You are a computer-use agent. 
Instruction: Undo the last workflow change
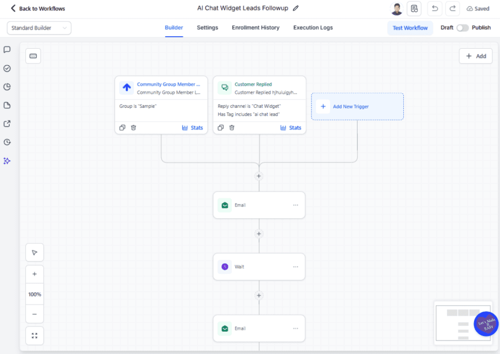[x=435, y=8]
